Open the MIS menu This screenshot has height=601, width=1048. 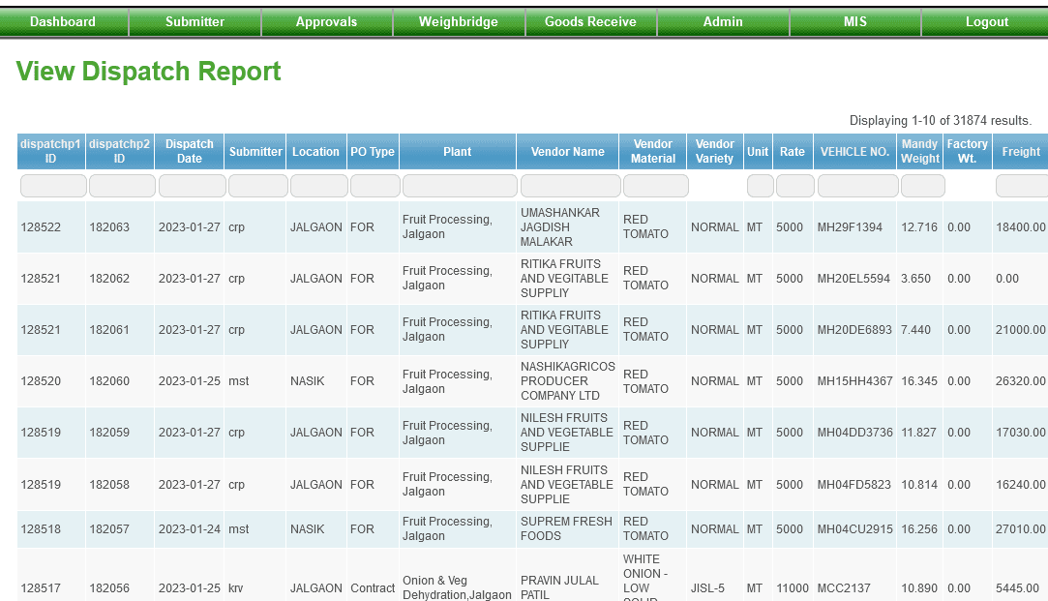click(x=854, y=21)
